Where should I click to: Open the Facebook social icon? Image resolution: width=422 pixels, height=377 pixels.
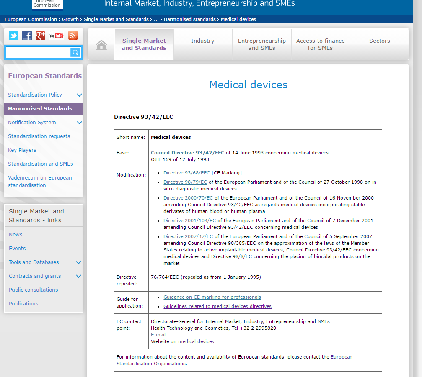[27, 36]
